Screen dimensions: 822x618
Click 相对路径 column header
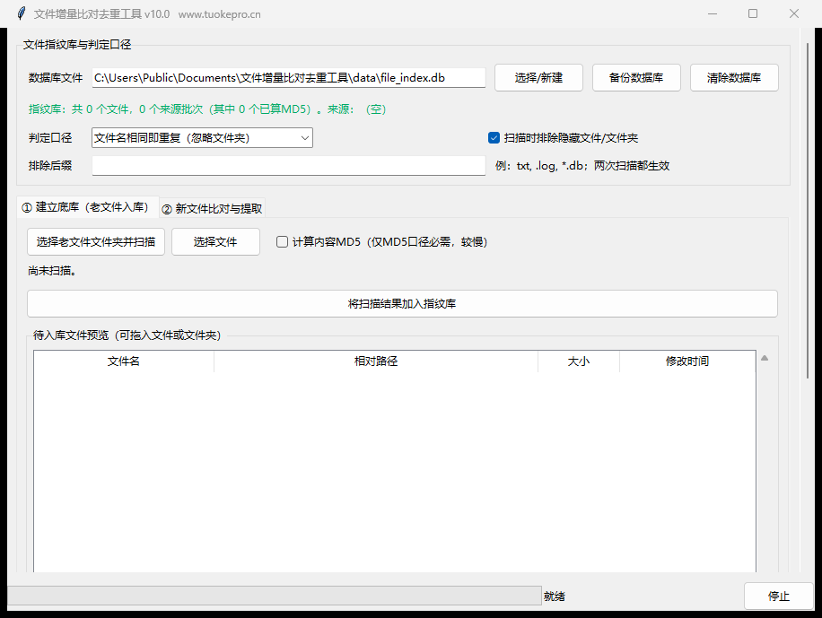(376, 361)
